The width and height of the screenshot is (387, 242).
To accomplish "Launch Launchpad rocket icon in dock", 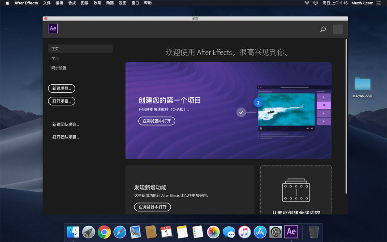I will tap(89, 232).
